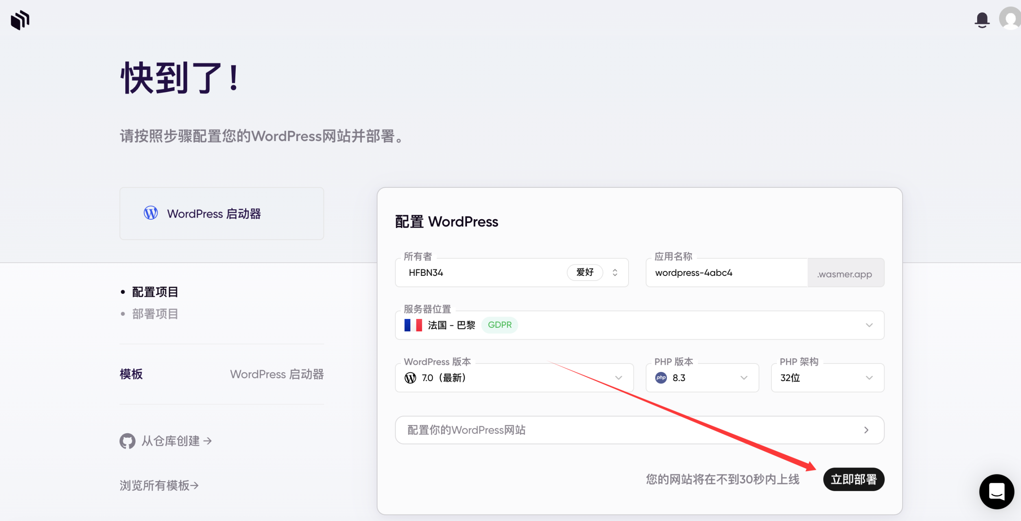Screen dimensions: 1021x521
Task: Click the 模板 label
Action: [x=131, y=374]
